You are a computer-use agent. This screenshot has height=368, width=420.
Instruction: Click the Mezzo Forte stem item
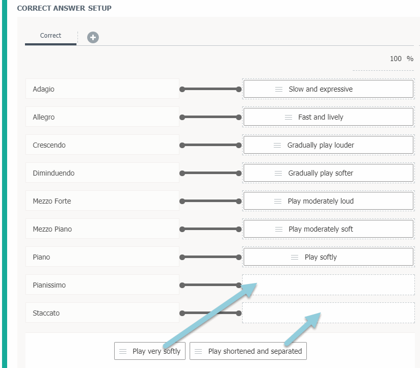pos(102,201)
